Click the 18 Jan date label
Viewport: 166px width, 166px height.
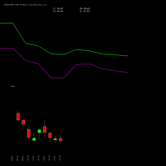pos(60,158)
